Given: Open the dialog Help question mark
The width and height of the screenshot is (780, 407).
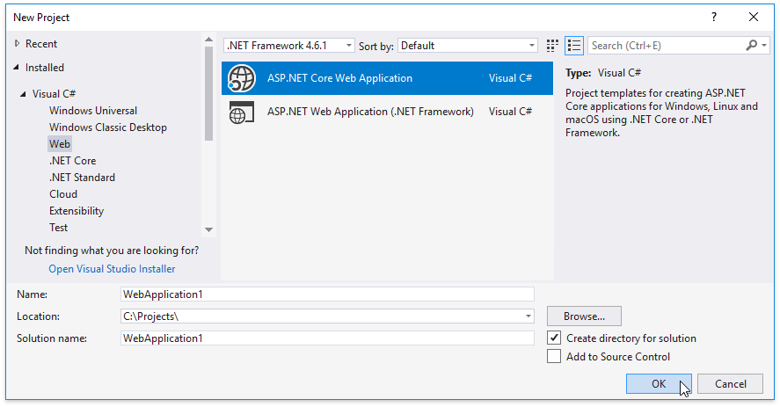Looking at the screenshot, I should coord(714,17).
